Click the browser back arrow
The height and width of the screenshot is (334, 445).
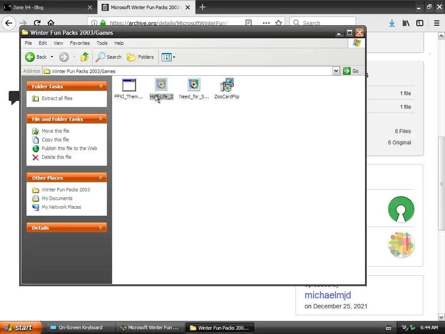pyautogui.click(x=9, y=23)
